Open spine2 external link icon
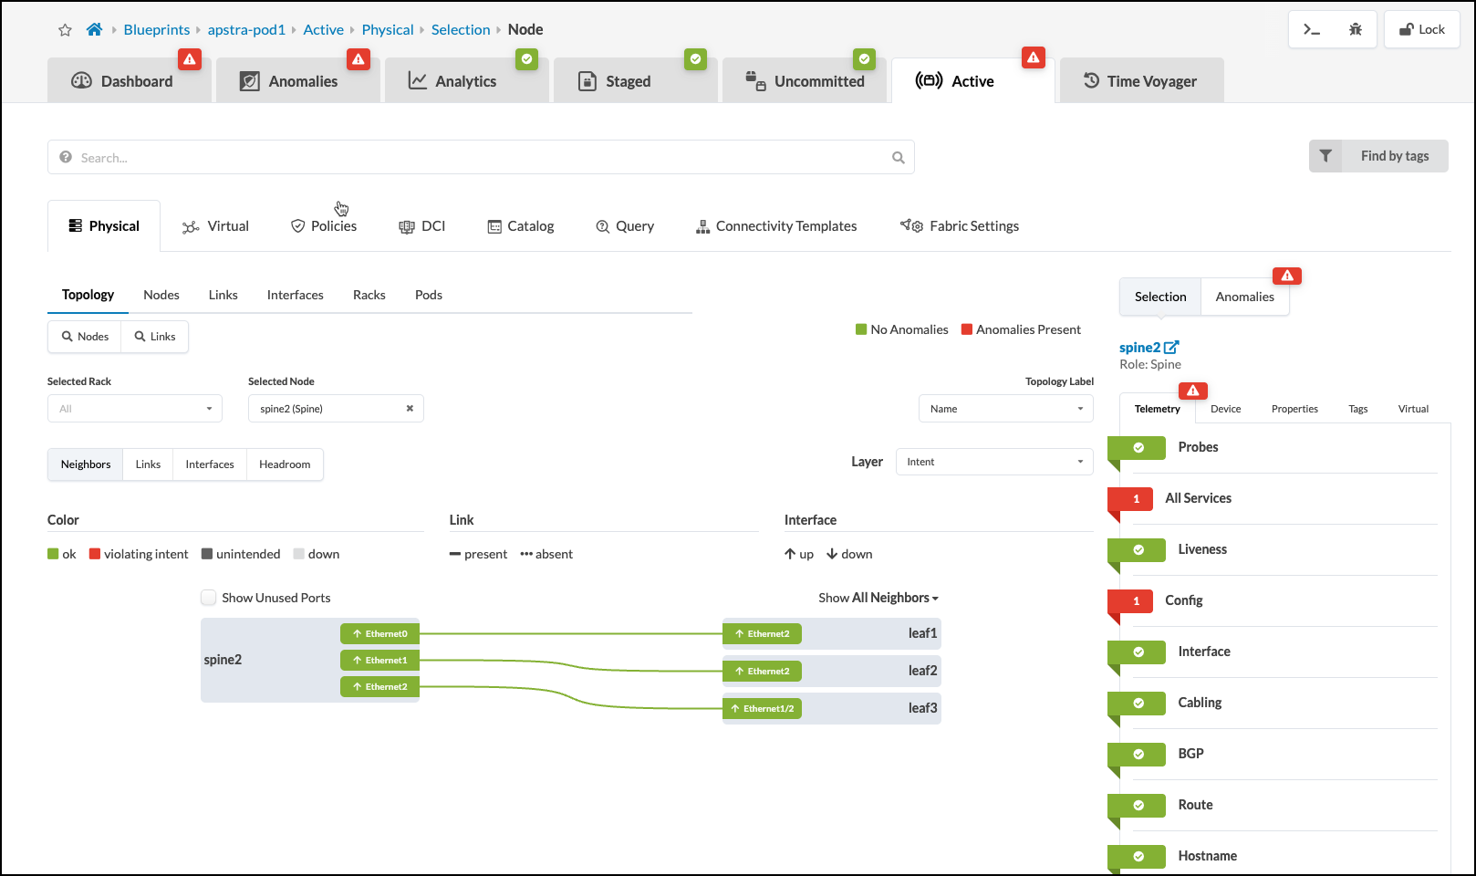The width and height of the screenshot is (1476, 876). click(x=1171, y=347)
